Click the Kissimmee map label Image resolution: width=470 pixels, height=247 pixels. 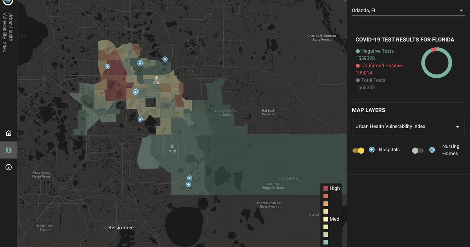pyautogui.click(x=121, y=227)
